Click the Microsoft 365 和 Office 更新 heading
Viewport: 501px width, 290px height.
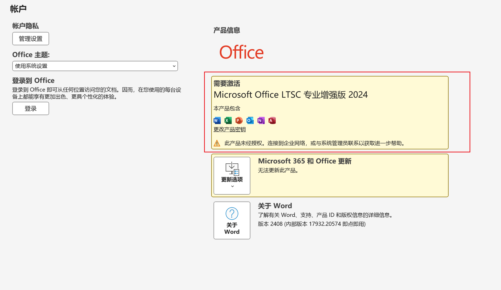pyautogui.click(x=304, y=161)
